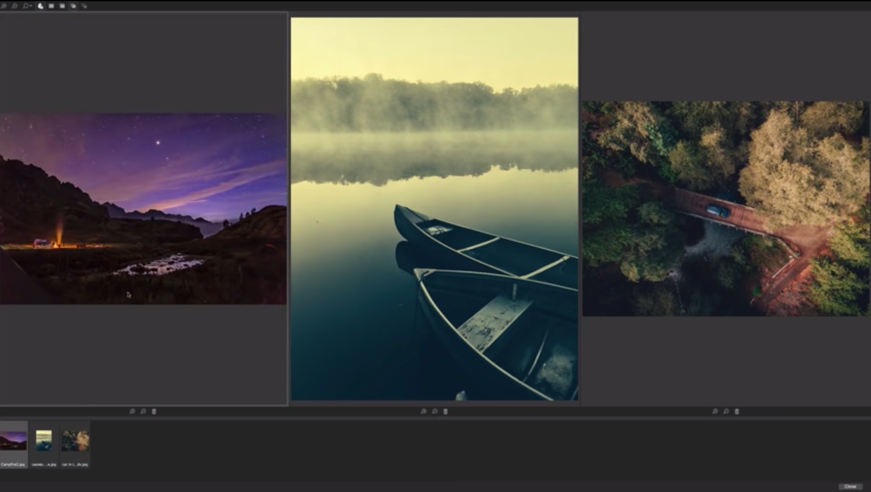Click the second zoom magnifier in the top toolbar
The height and width of the screenshot is (492, 871).
pyautogui.click(x=15, y=6)
